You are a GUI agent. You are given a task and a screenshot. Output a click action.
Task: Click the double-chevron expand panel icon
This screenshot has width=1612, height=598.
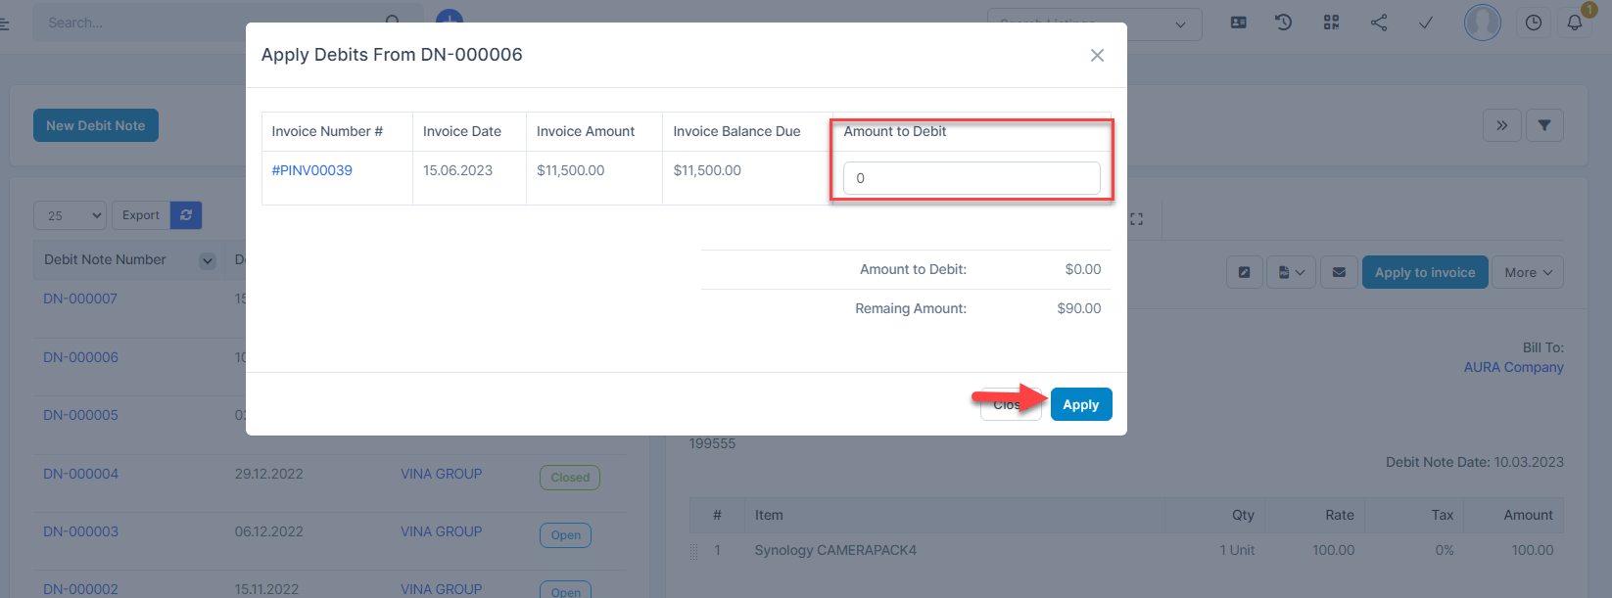point(1501,125)
